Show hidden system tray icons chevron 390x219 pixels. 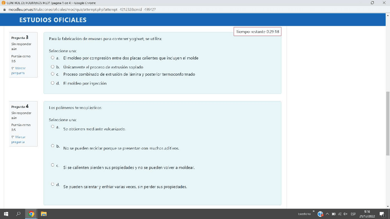coord(328,214)
